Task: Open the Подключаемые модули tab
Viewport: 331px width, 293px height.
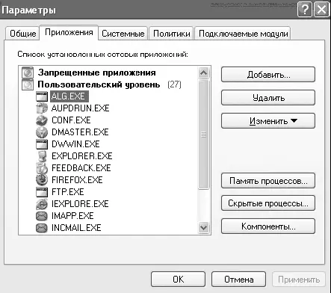Action: 243,34
